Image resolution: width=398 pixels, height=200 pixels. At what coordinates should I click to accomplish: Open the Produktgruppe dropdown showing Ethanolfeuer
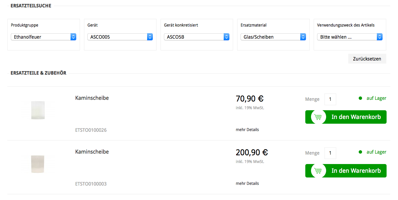click(x=43, y=37)
